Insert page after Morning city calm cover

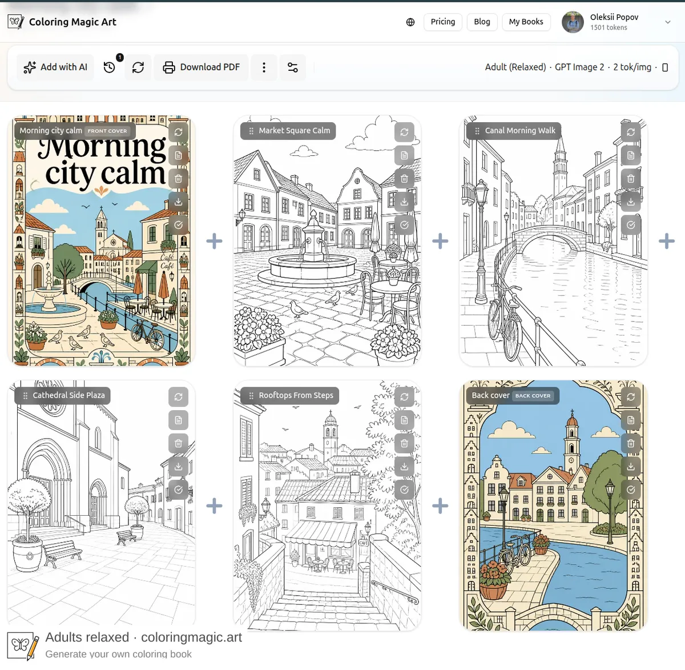click(x=214, y=241)
